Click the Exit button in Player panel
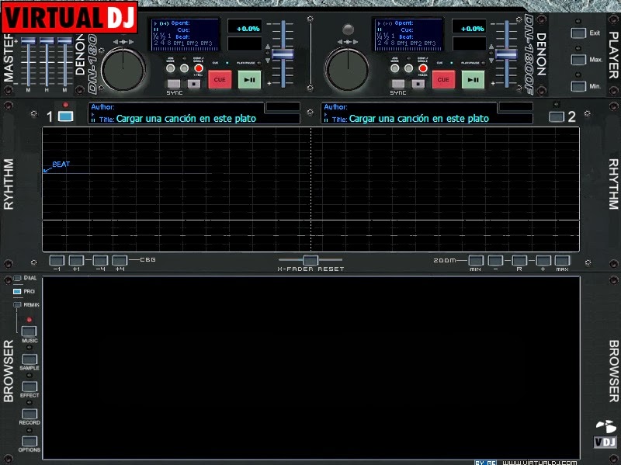Image resolution: width=621 pixels, height=465 pixels. (578, 33)
